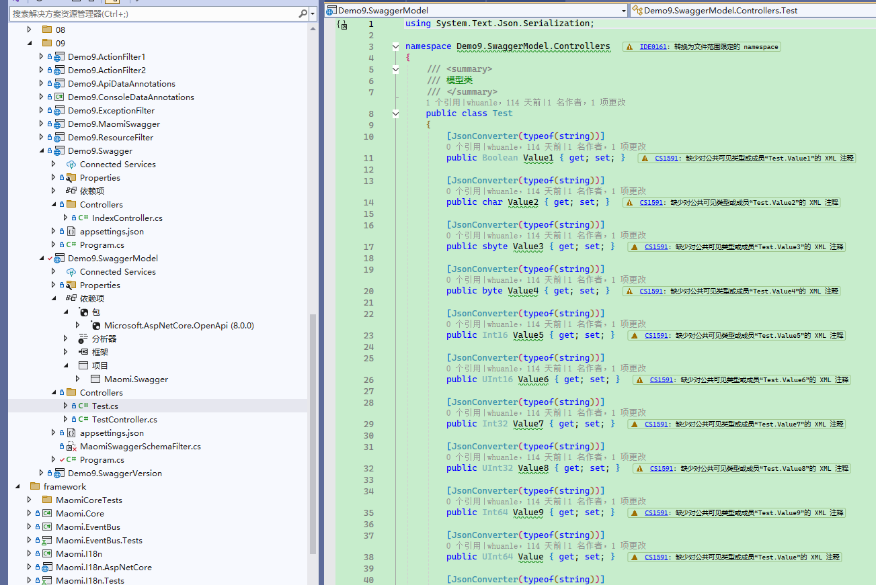Select TestController.cs in the tree
876x585 pixels.
(x=124, y=420)
